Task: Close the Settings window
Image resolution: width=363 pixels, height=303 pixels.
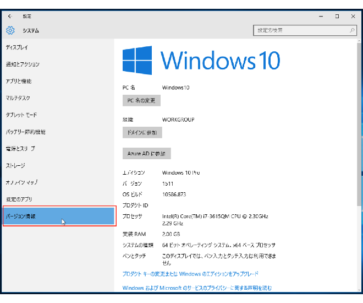Action: click(353, 16)
